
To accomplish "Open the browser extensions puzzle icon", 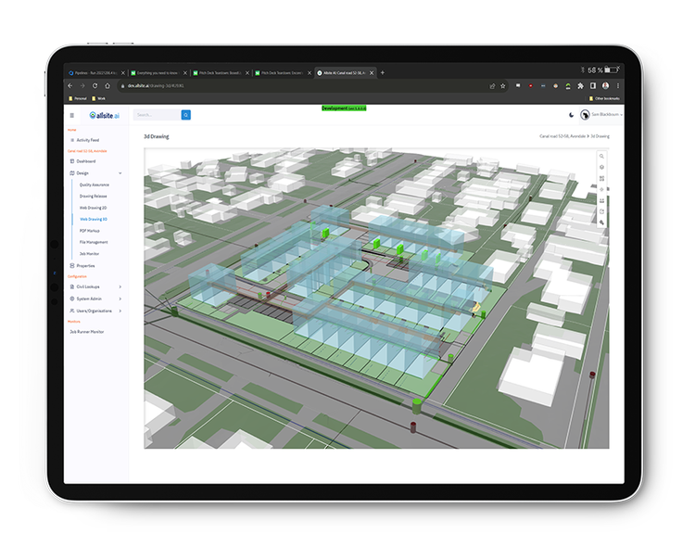I will pos(580,86).
